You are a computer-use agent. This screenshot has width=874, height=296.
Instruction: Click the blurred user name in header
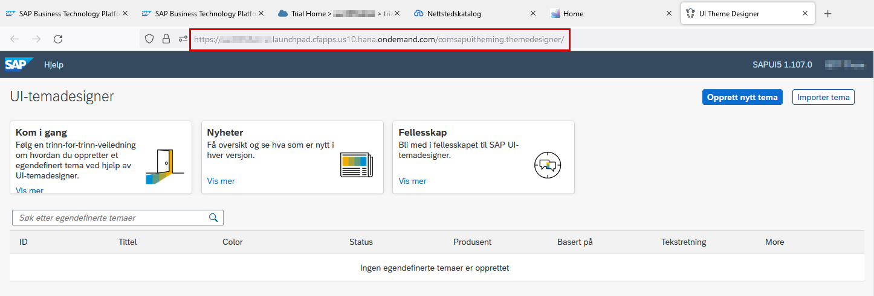(x=846, y=65)
